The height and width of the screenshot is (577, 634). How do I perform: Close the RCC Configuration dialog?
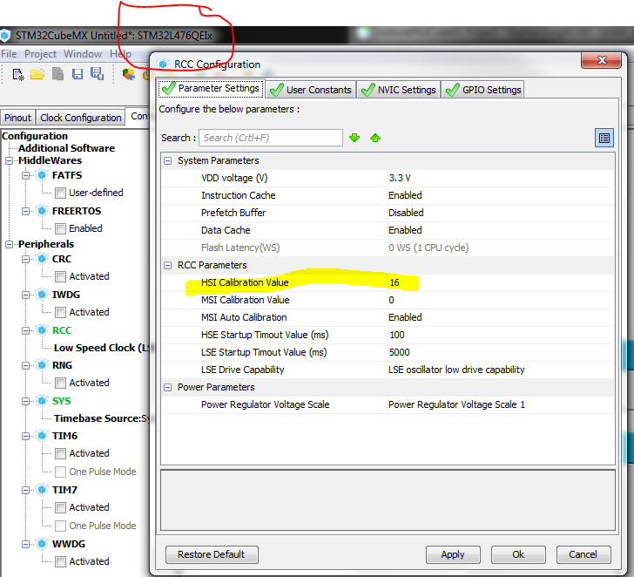tap(601, 60)
